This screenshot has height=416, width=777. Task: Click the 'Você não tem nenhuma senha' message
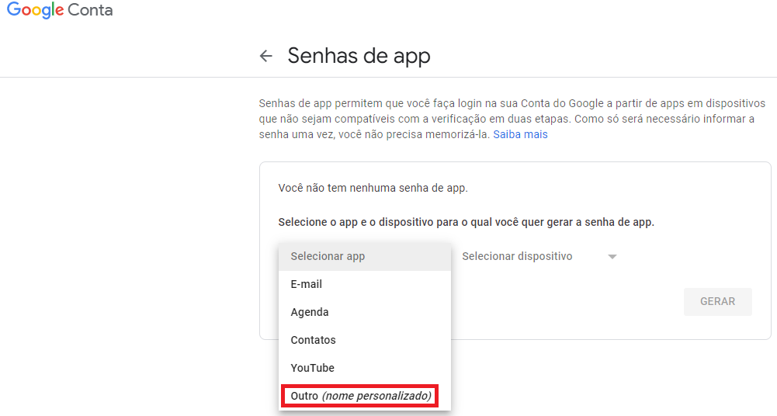coord(373,188)
